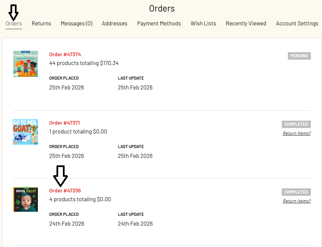
Task: Open the Order #47374 link
Action: (x=65, y=55)
